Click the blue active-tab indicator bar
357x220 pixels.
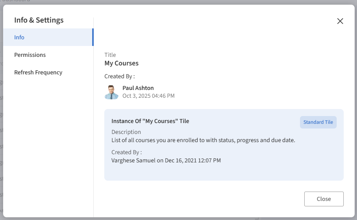pyautogui.click(x=93, y=37)
